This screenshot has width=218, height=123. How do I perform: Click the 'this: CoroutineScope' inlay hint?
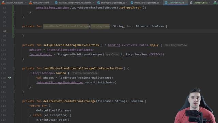pyautogui.click(x=85, y=73)
